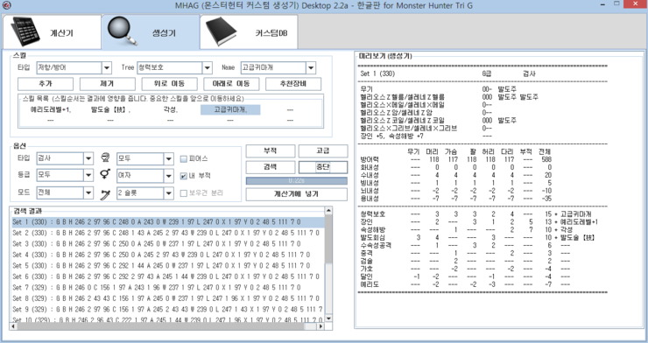Click 발도회심 row in preview panel
This screenshot has width=648, height=343.
coord(477,238)
